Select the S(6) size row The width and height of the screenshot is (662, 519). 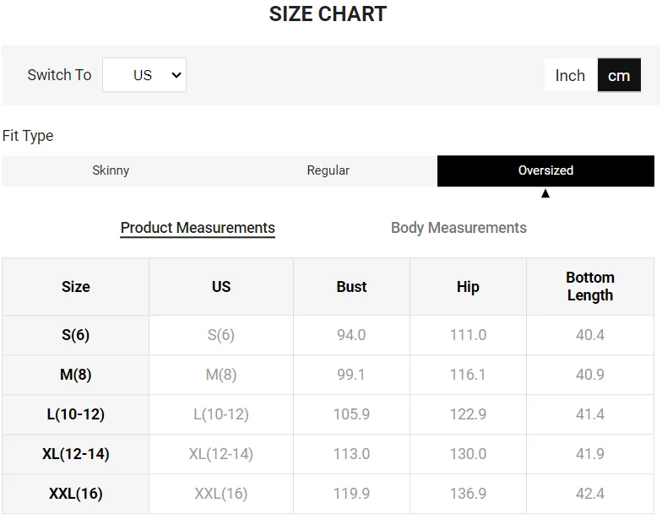click(75, 335)
